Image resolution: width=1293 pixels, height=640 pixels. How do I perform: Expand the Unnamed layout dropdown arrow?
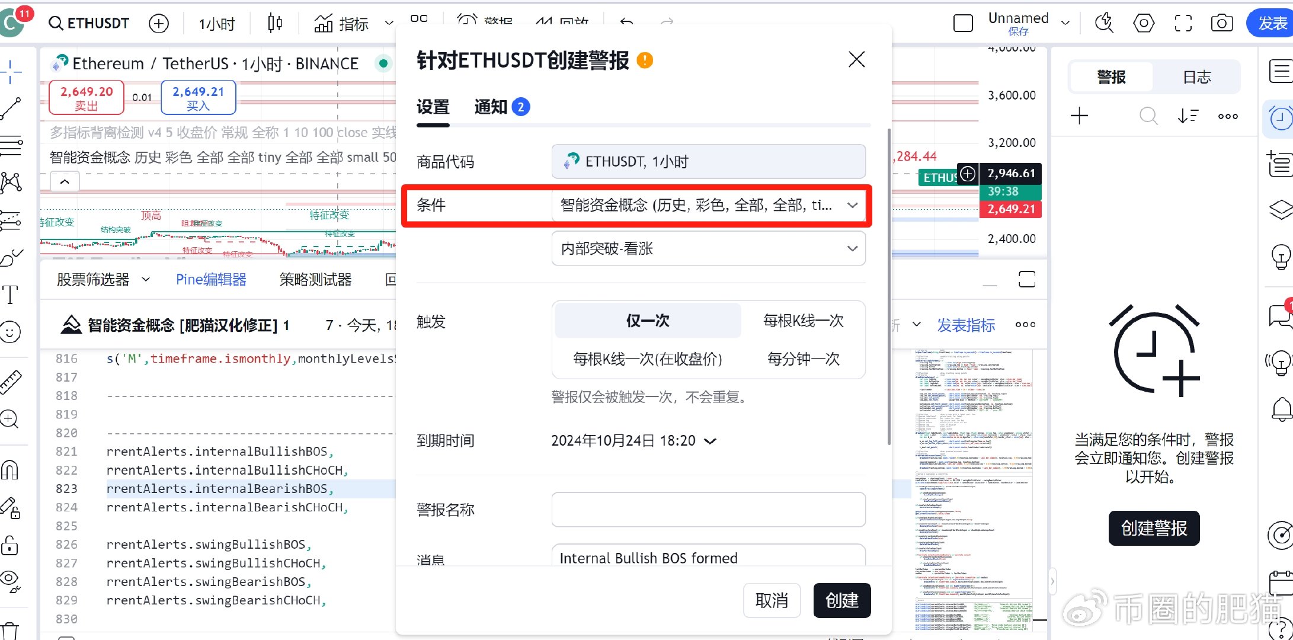pos(1065,23)
